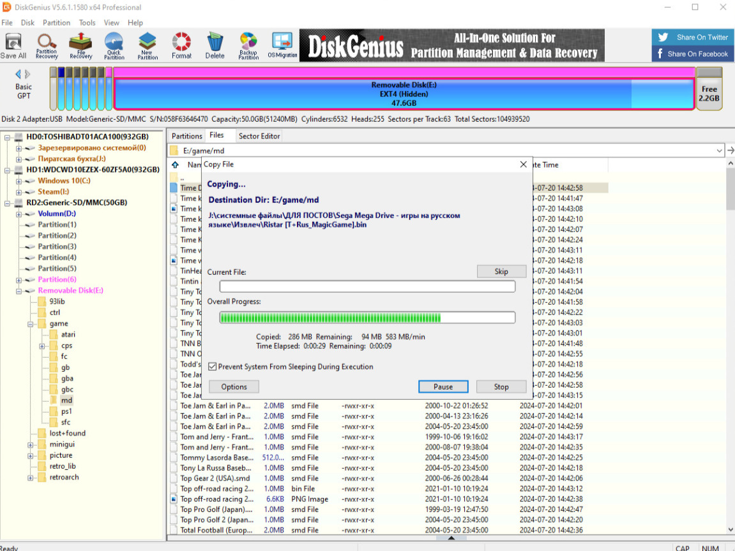Click the Quick Partition icon
735x551 pixels.
[x=114, y=45]
